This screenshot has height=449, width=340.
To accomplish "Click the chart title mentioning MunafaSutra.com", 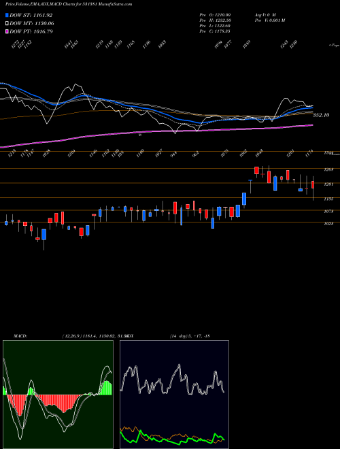I will [x=69, y=4].
